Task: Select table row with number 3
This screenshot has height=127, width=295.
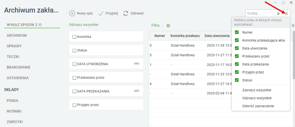Action: 190,55
